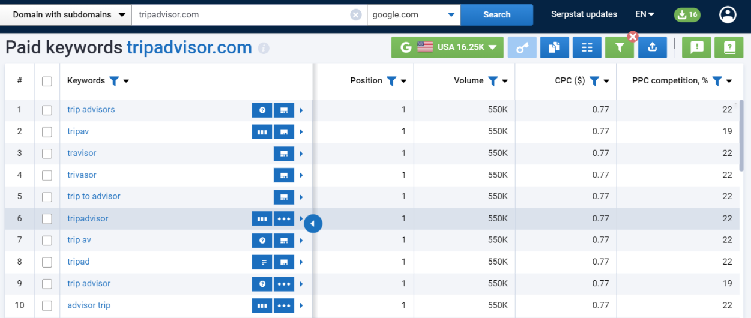The width and height of the screenshot is (751, 318).
Task: Click the ad preview icon in tripad row
Action: tap(284, 262)
